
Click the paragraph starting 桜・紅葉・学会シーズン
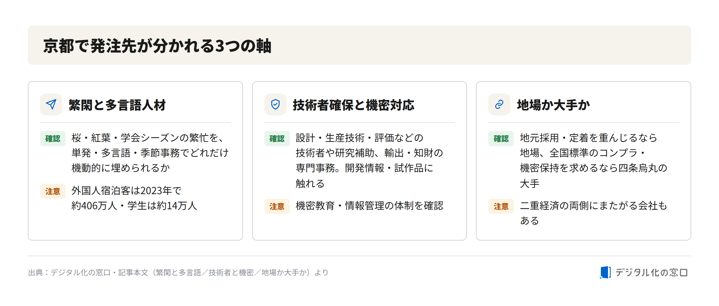[150, 153]
